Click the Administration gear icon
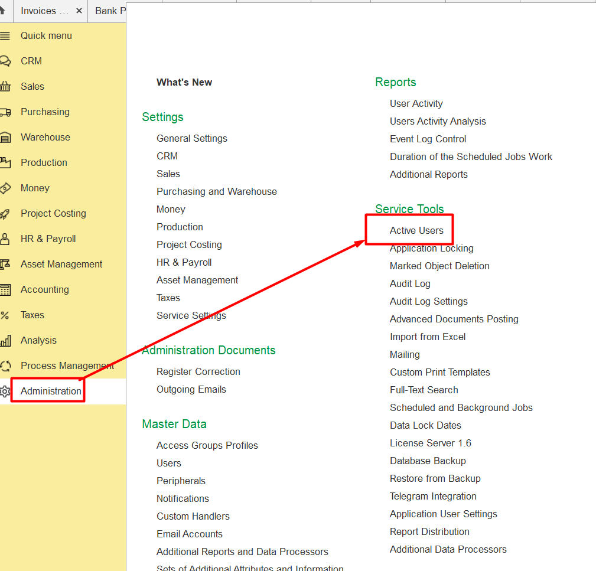596x571 pixels. [x=5, y=391]
